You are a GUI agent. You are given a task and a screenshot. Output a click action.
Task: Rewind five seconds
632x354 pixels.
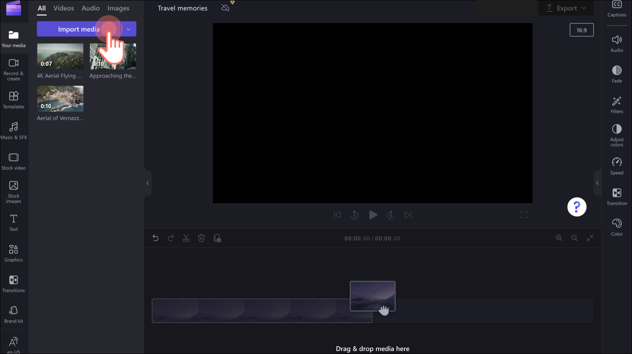pos(355,215)
